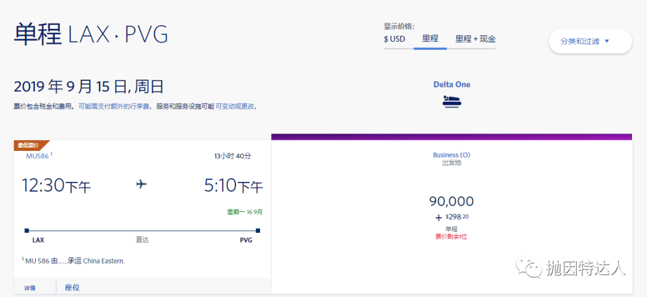Click the China Eastern operated-by footnote
The height and width of the screenshot is (297, 647).
click(73, 260)
